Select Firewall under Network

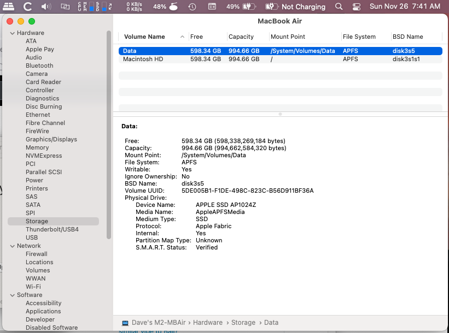click(36, 254)
